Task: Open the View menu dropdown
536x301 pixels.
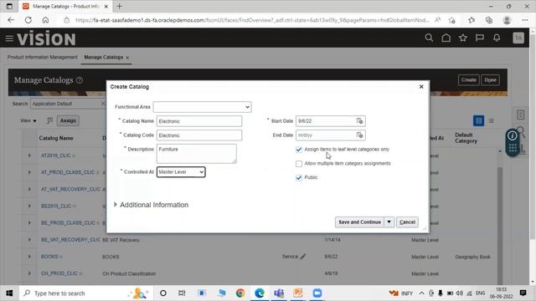Action: (28, 120)
